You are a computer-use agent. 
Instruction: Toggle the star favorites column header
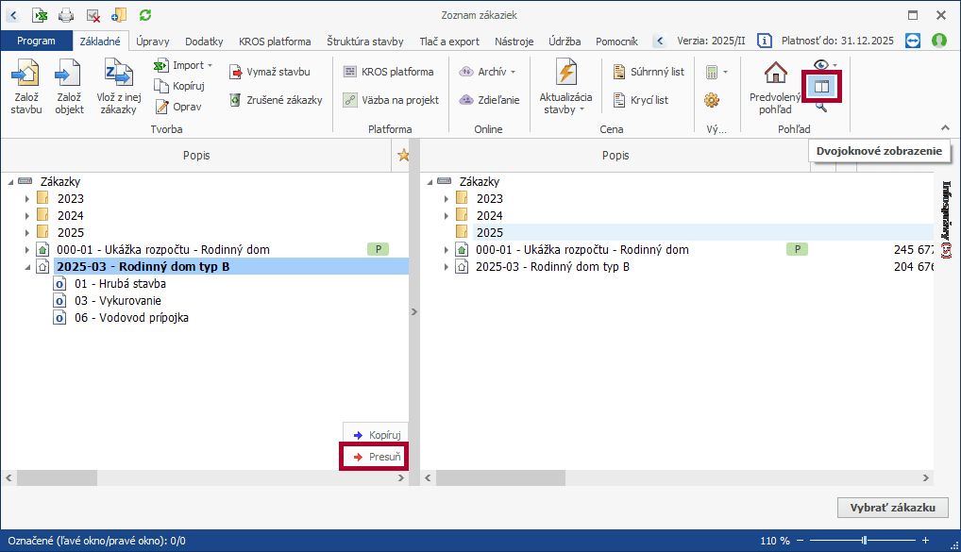coord(404,156)
